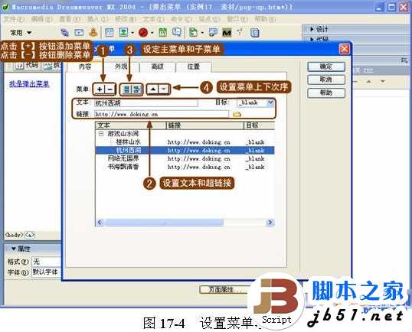Click the insert table icon in toolbar
Screen dimensions: 412x332
(109, 32)
